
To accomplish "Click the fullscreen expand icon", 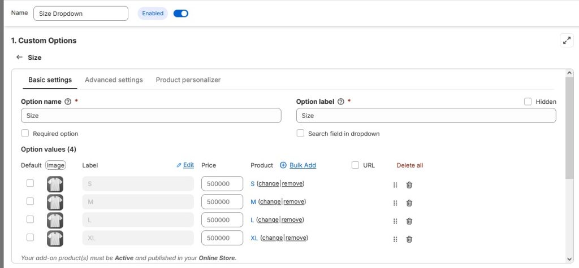I will click(566, 41).
